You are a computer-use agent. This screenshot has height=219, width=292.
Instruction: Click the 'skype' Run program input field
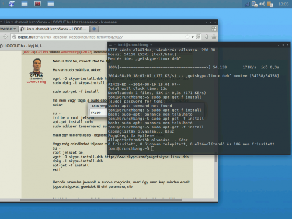[x=98, y=113]
